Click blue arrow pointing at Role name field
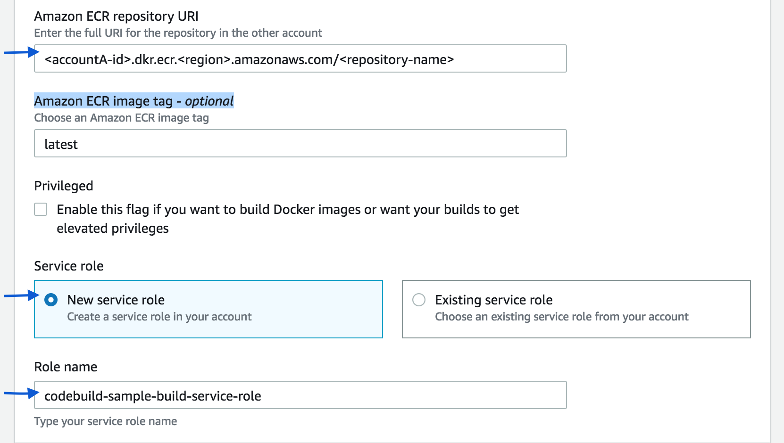Screen dimensions: 784x443 22,393
